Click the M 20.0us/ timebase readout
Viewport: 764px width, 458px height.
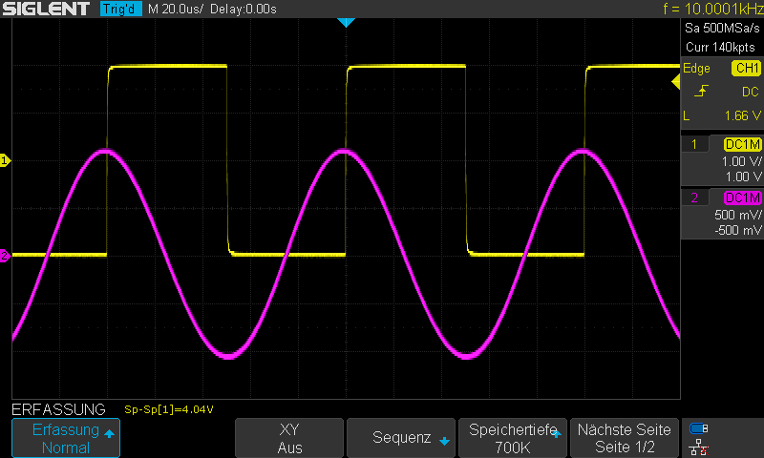click(x=176, y=10)
